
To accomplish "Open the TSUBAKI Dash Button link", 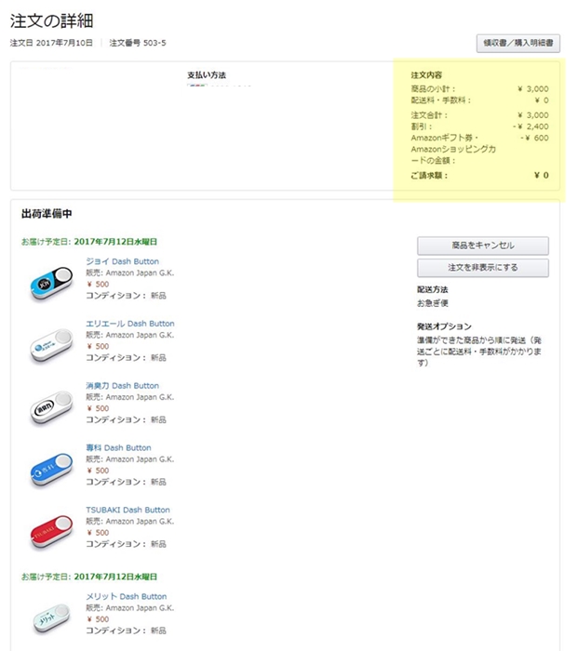I will [128, 510].
